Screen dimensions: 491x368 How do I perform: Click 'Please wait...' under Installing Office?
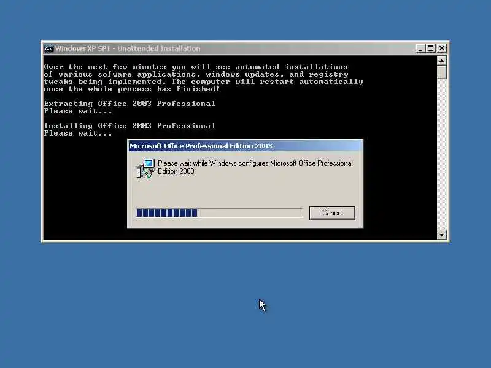[78, 133]
